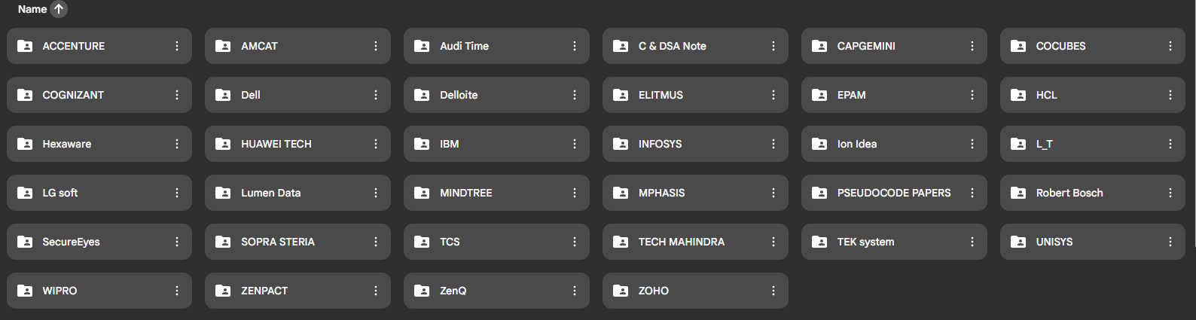Open more actions for INFOSYS folder
Screen dimensions: 1196x320
[773, 144]
